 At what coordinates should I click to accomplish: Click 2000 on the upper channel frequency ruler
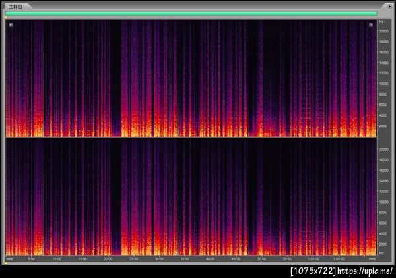coord(383,126)
